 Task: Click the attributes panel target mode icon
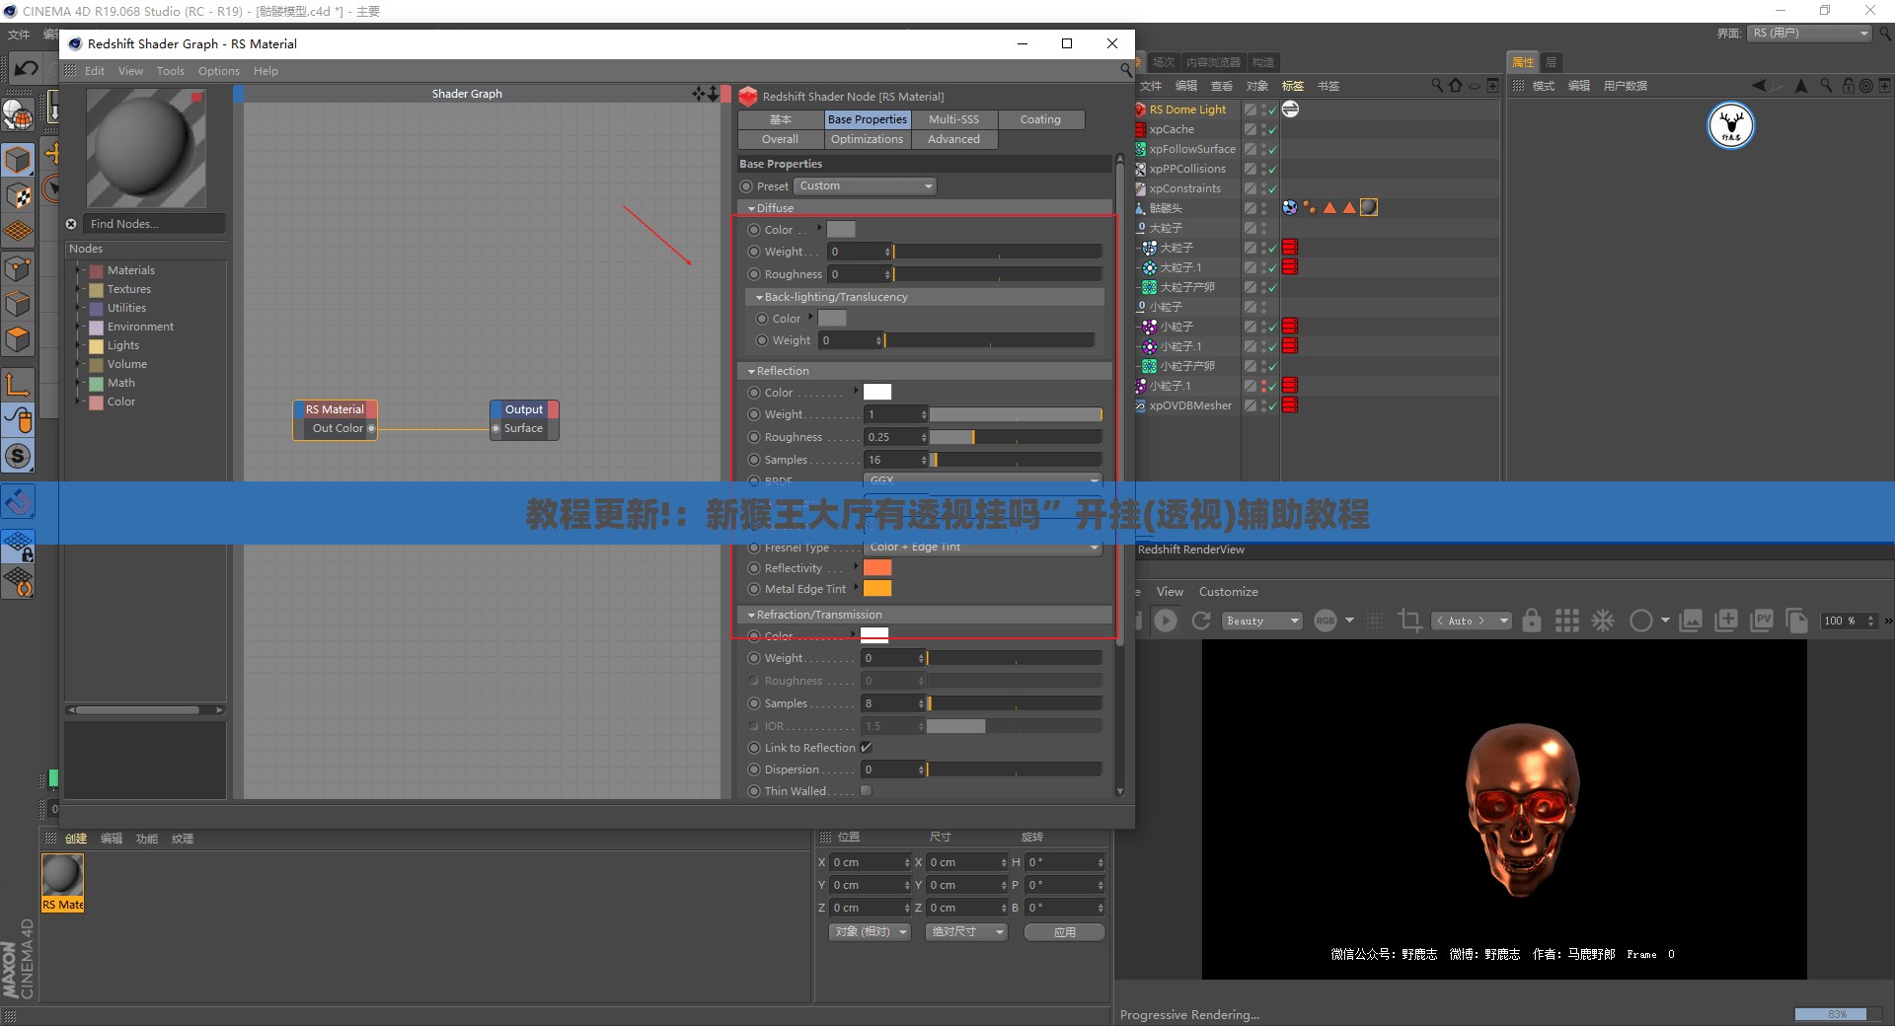1866,86
